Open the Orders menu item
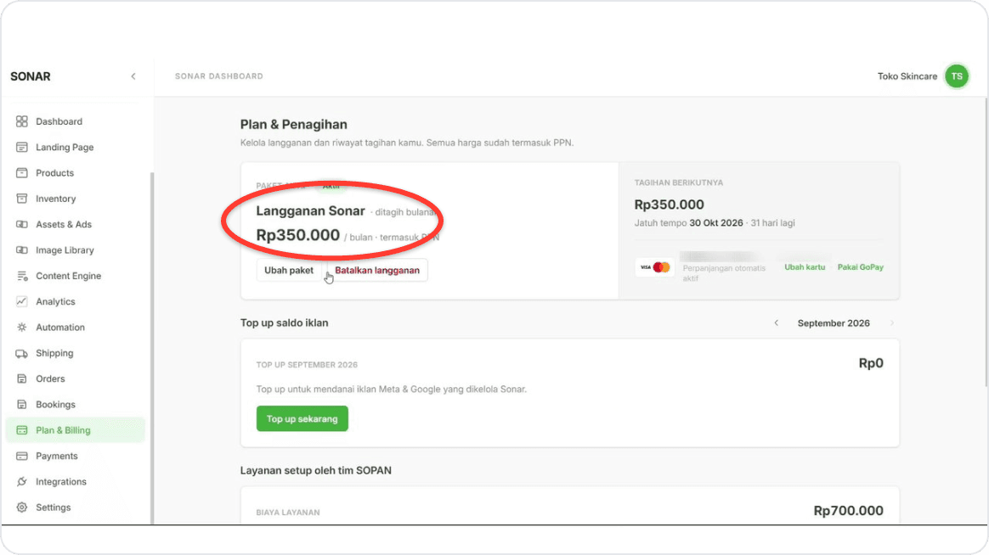The width and height of the screenshot is (989, 555). (76, 378)
